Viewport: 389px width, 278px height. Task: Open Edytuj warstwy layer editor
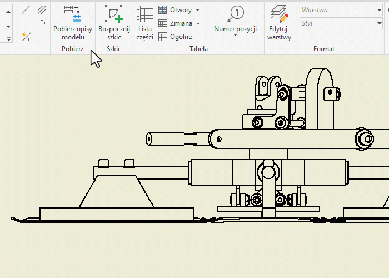click(x=279, y=13)
